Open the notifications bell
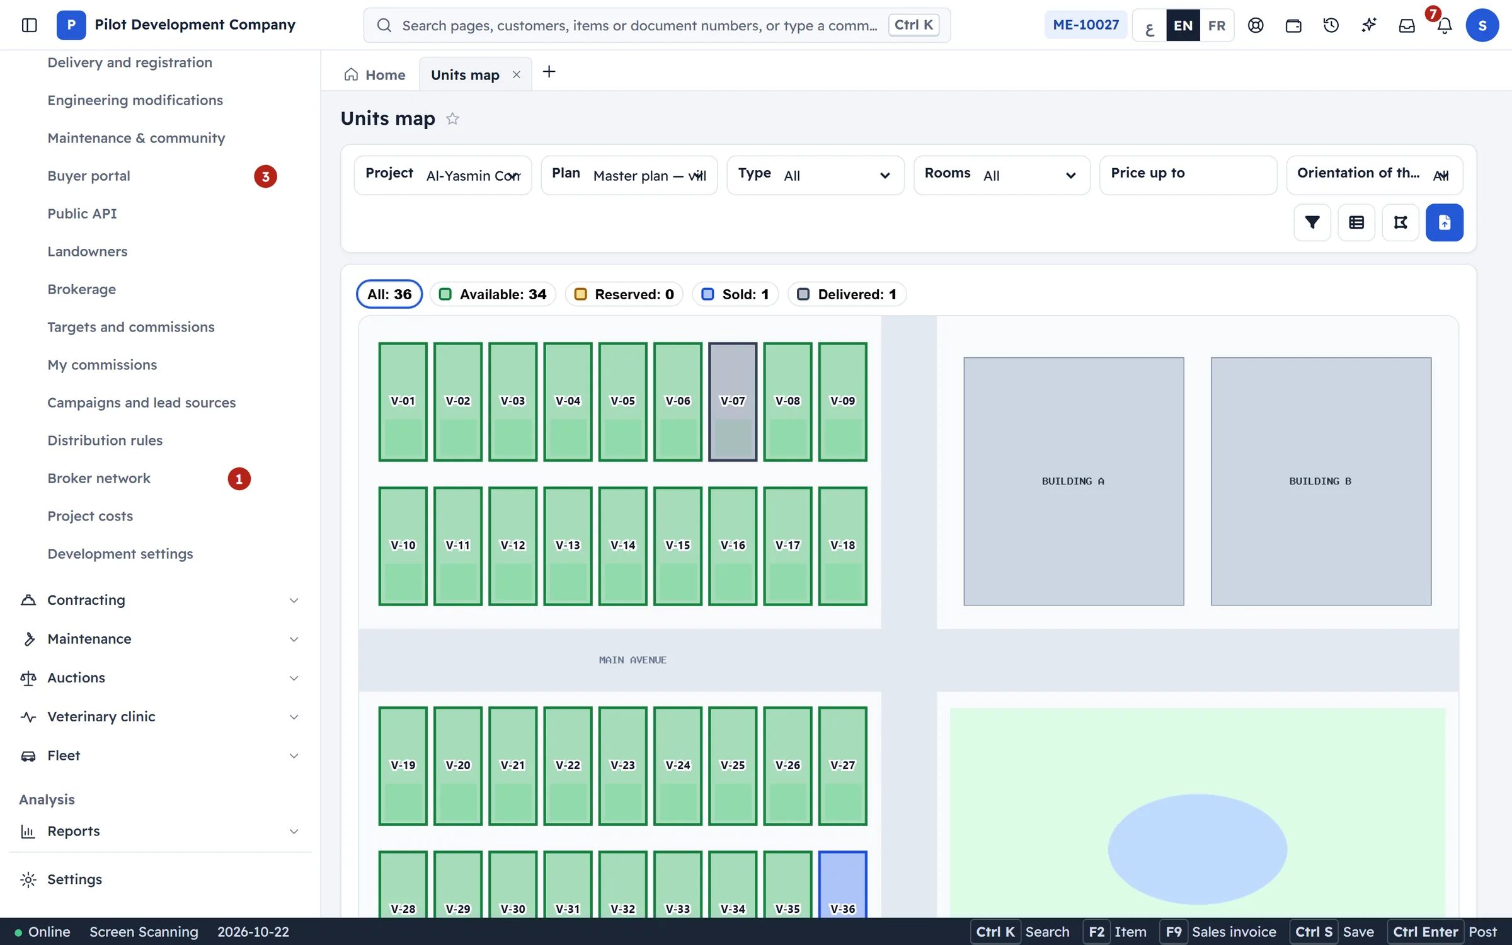Screen dimensions: 1512x945 click(x=1445, y=25)
